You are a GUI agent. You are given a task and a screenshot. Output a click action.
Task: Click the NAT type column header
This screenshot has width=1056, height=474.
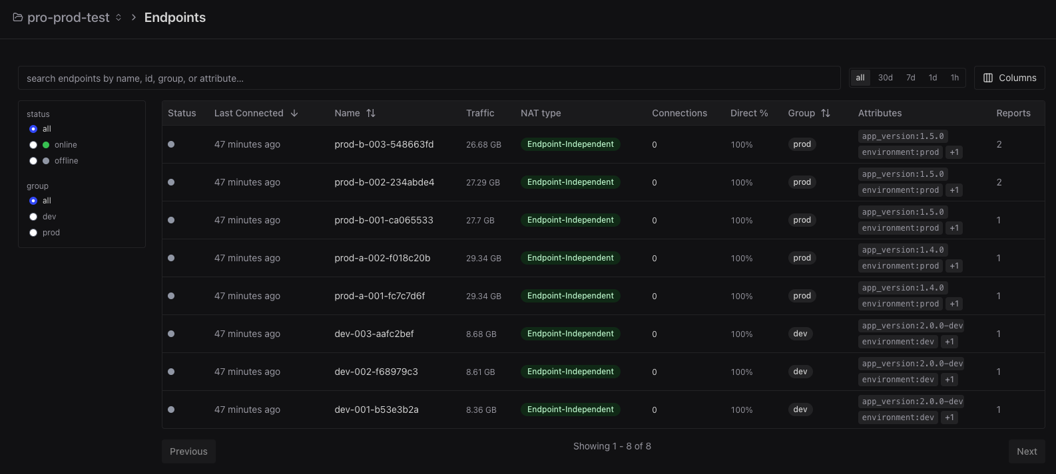(x=541, y=113)
